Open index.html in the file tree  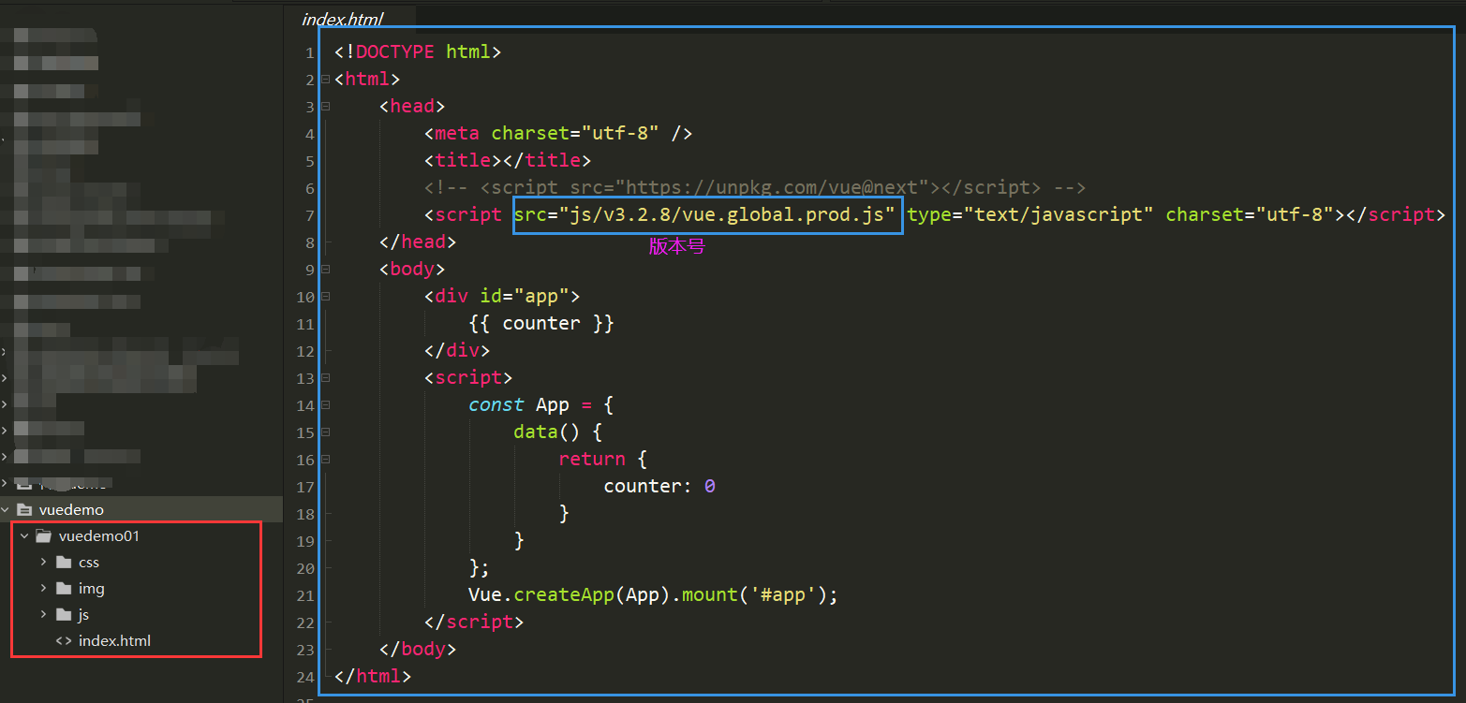click(x=114, y=641)
